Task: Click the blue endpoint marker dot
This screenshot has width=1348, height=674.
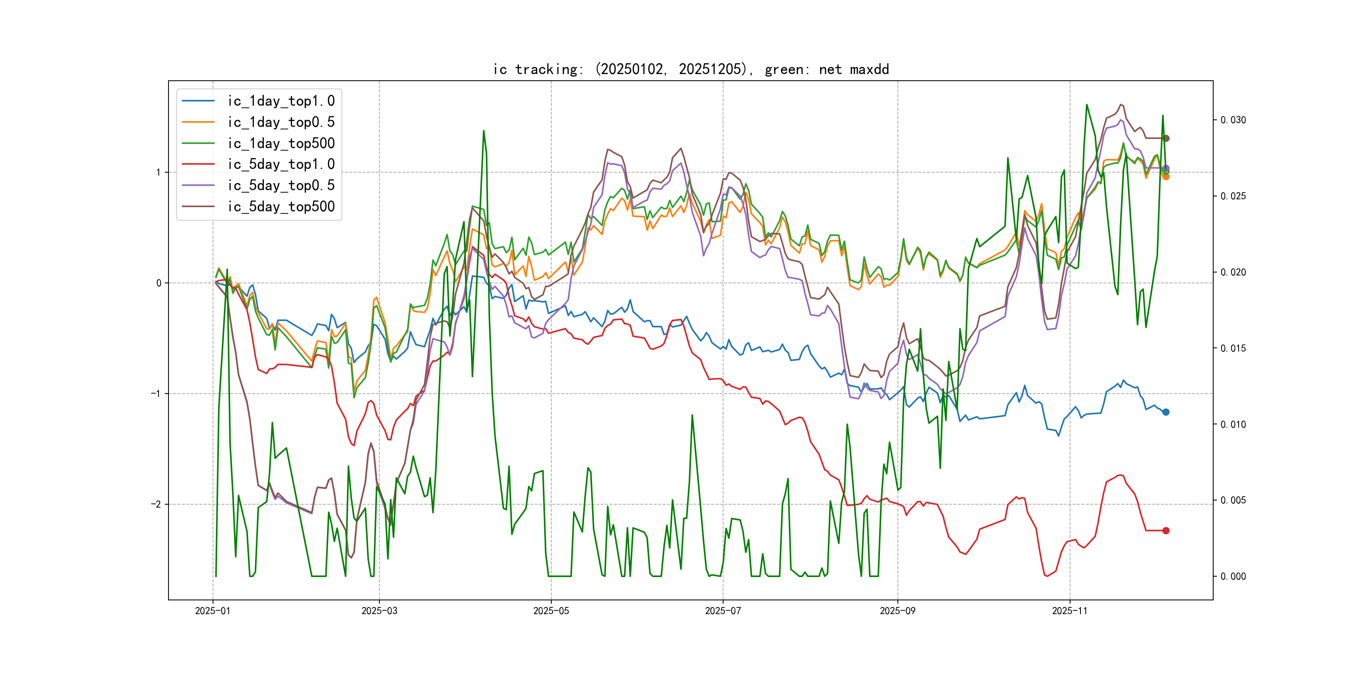Action: [1166, 412]
